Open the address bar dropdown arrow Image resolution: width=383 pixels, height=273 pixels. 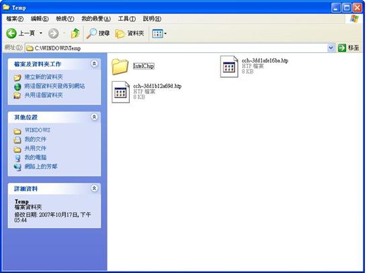pyautogui.click(x=331, y=48)
